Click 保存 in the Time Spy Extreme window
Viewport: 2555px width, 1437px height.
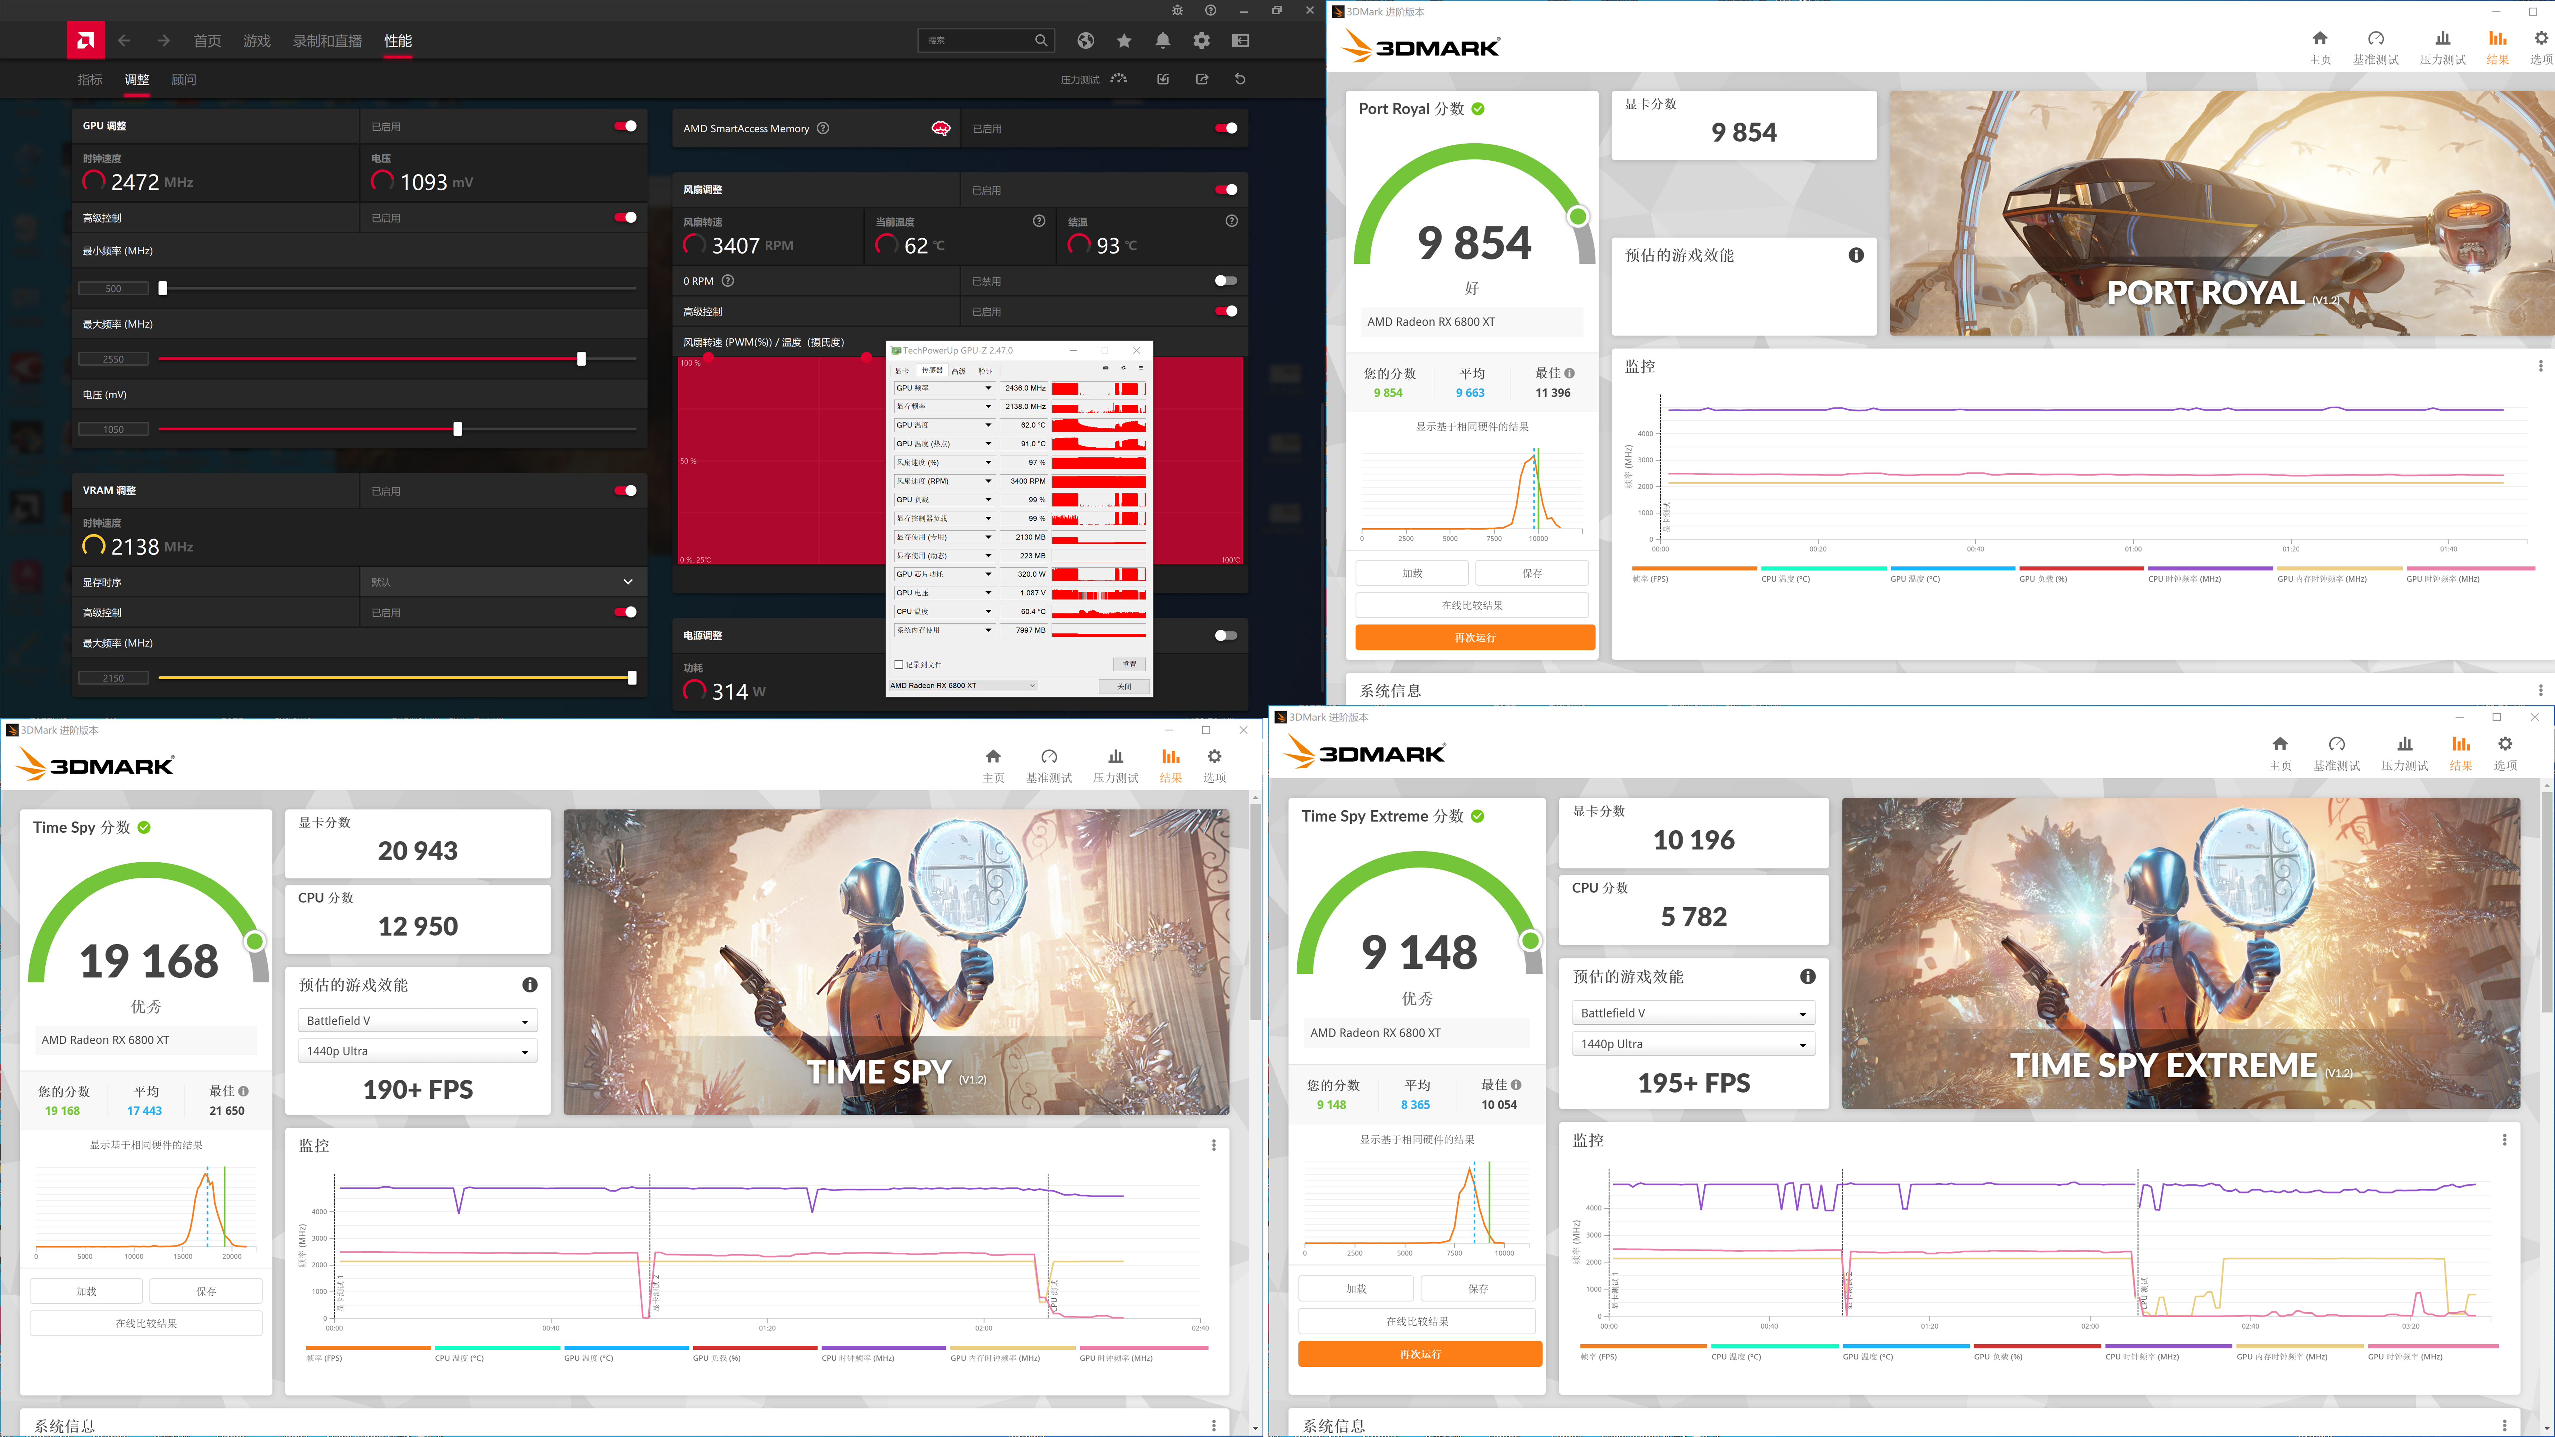[1478, 1288]
